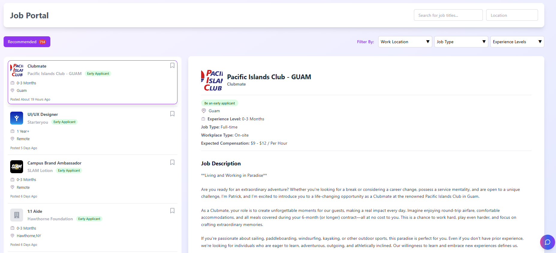Select the Clubmate job card title

(x=37, y=66)
